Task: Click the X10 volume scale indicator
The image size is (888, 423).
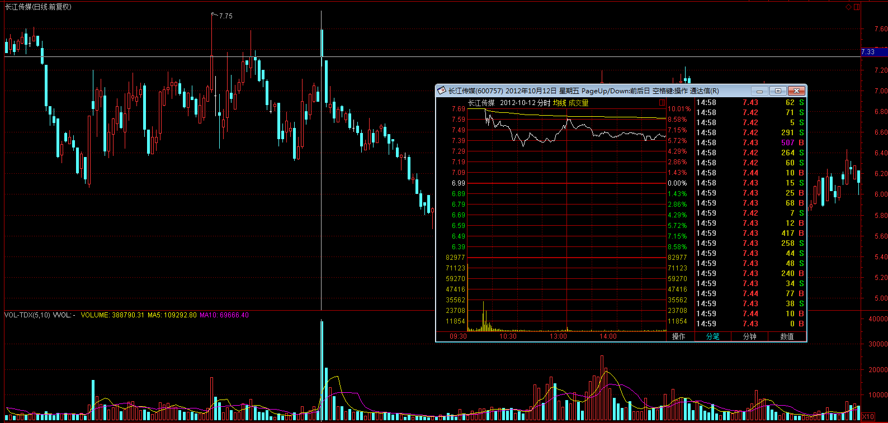Action: click(x=868, y=416)
